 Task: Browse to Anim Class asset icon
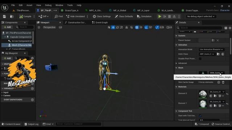tap(218, 54)
